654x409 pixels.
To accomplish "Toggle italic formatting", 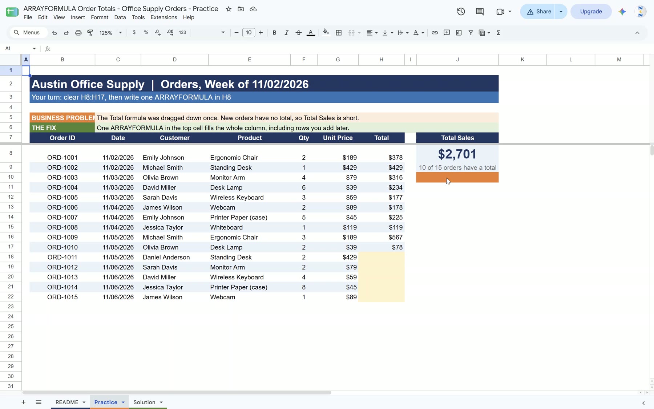I will click(286, 33).
